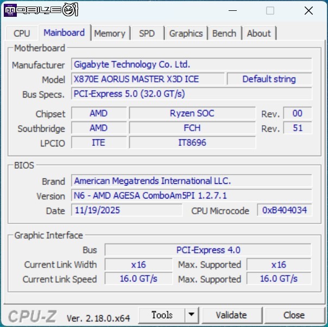Click the Default string field
This screenshot has height=327, width=328.
(x=269, y=79)
